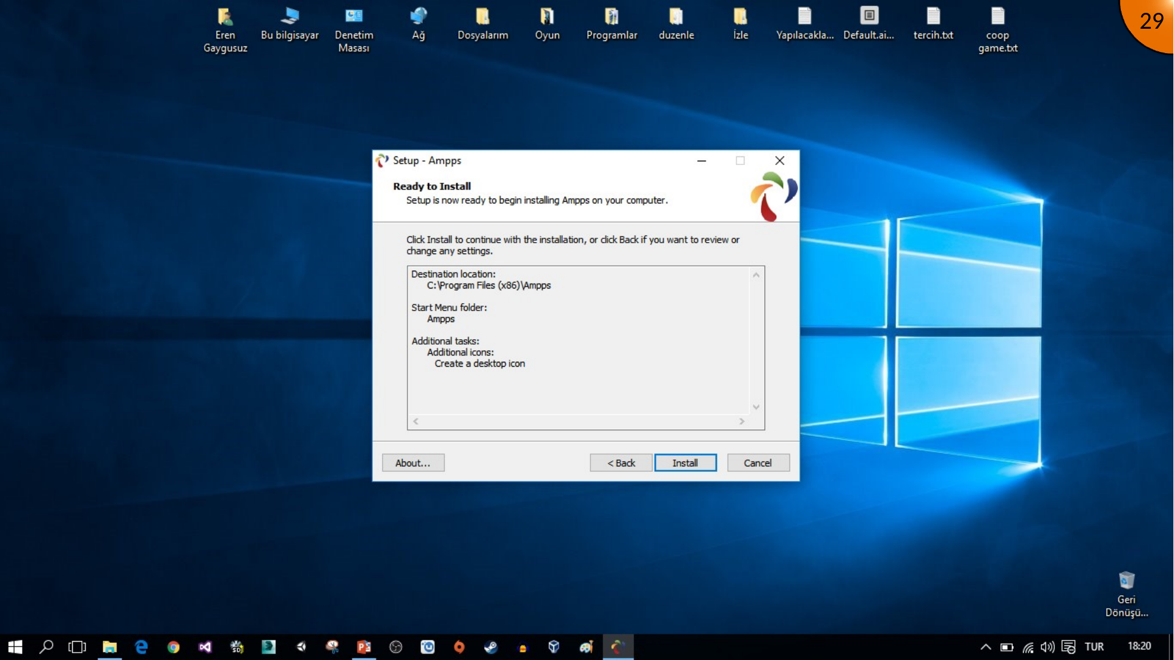Viewport: 1174px width, 660px height.
Task: Open File Explorer from the taskbar
Action: click(109, 647)
